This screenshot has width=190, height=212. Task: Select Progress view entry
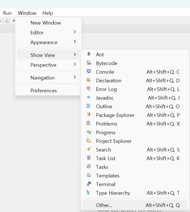[135, 132]
